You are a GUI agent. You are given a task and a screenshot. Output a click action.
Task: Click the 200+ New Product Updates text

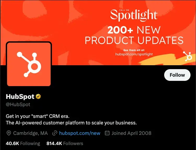tap(134, 35)
